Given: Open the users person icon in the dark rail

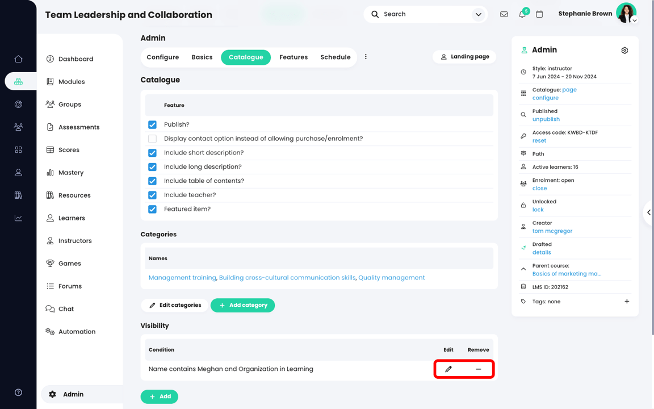Looking at the screenshot, I should pos(18,172).
